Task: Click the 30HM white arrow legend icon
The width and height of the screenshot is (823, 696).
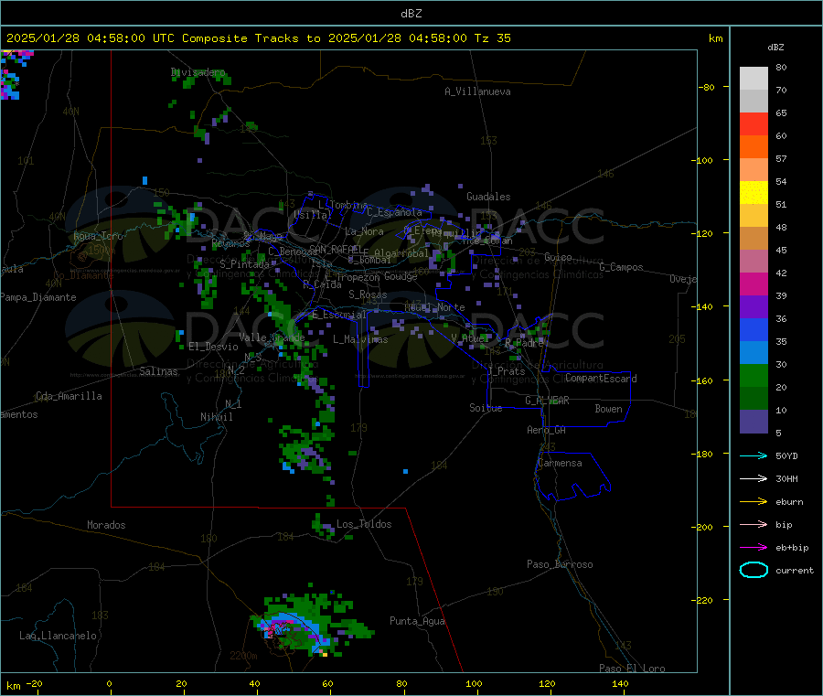Action: pyautogui.click(x=754, y=478)
